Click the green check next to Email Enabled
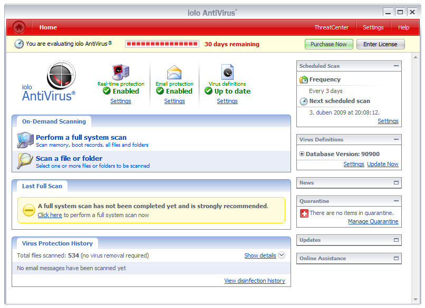425x308 pixels. point(160,91)
